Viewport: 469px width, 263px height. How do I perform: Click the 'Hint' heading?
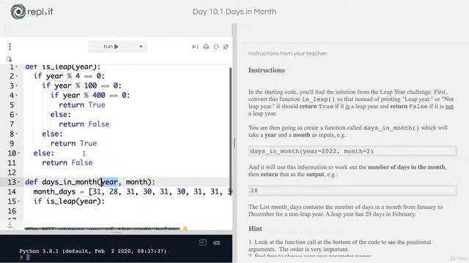click(255, 229)
